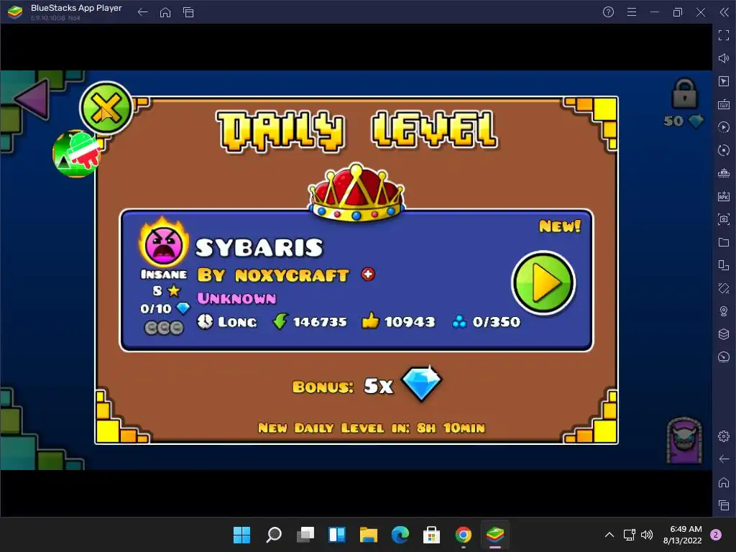Toggle BlueStacks fullscreen mode
The width and height of the screenshot is (736, 552).
pos(724,35)
